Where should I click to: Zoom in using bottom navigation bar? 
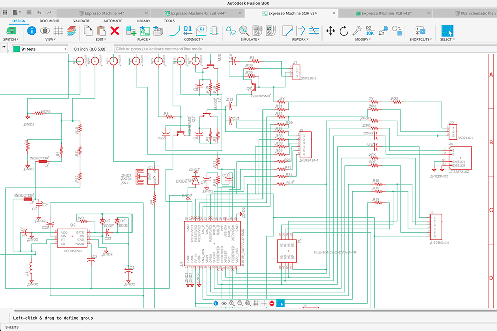232,303
